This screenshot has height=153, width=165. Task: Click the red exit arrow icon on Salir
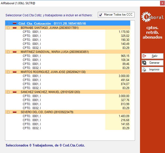(144, 56)
